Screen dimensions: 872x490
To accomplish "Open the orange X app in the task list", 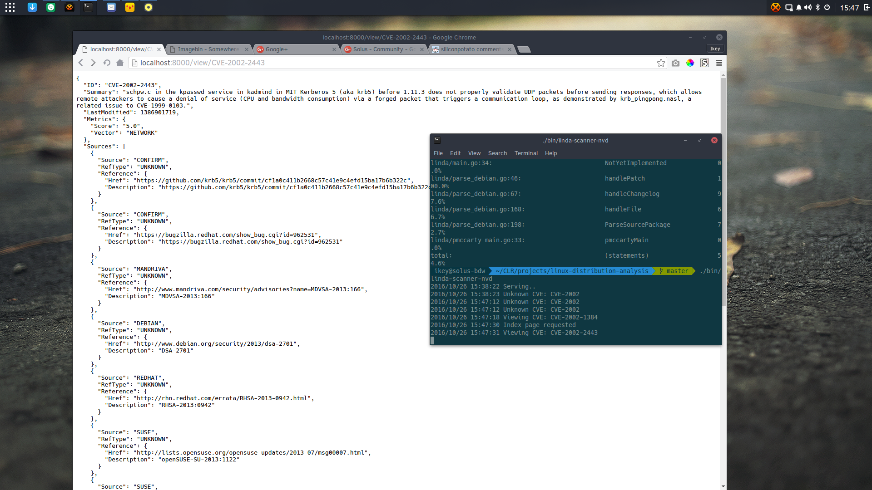I will pyautogui.click(x=69, y=7).
